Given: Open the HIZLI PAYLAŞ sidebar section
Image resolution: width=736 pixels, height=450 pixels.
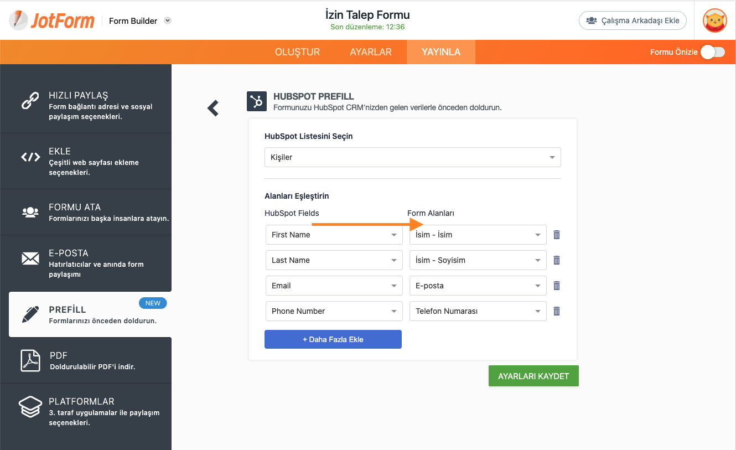Looking at the screenshot, I should [86, 105].
